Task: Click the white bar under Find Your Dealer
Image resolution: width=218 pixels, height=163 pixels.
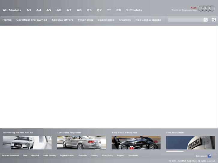Action: click(175, 152)
